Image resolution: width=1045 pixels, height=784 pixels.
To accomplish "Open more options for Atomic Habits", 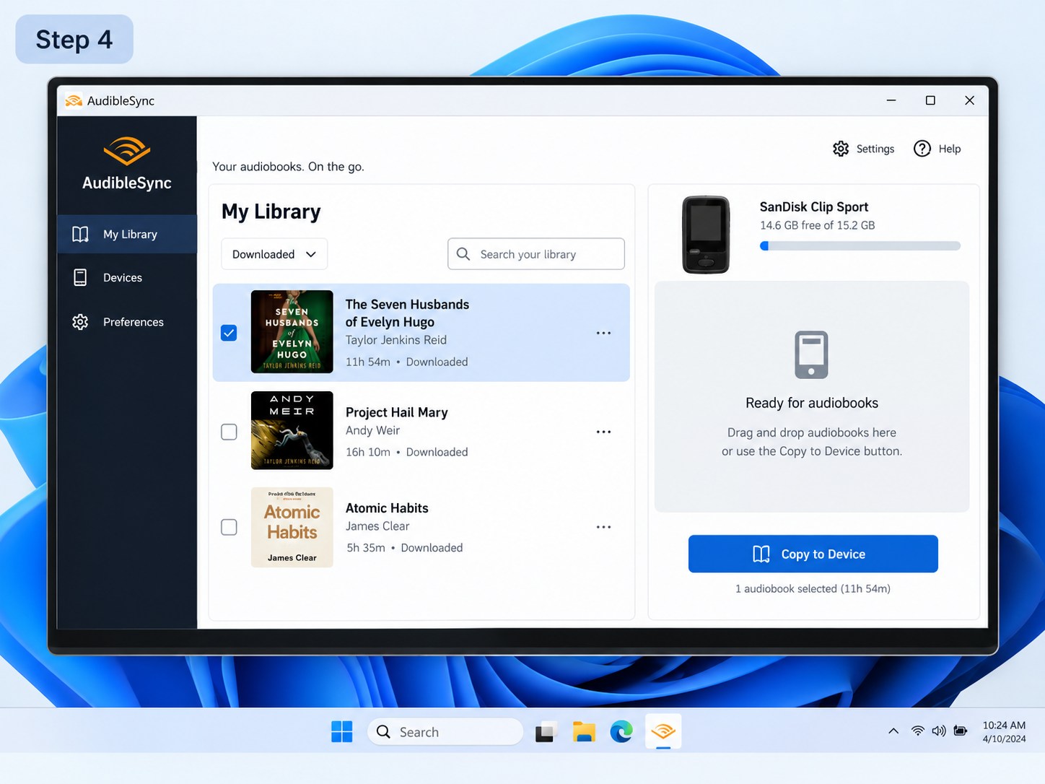I will (x=603, y=527).
